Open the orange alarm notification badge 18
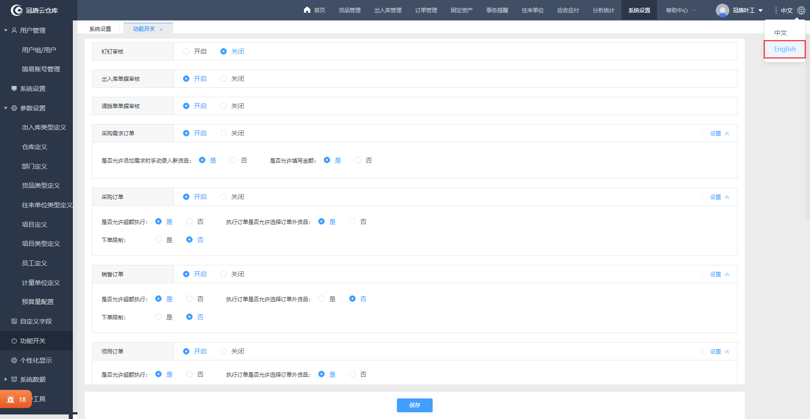 click(x=16, y=399)
